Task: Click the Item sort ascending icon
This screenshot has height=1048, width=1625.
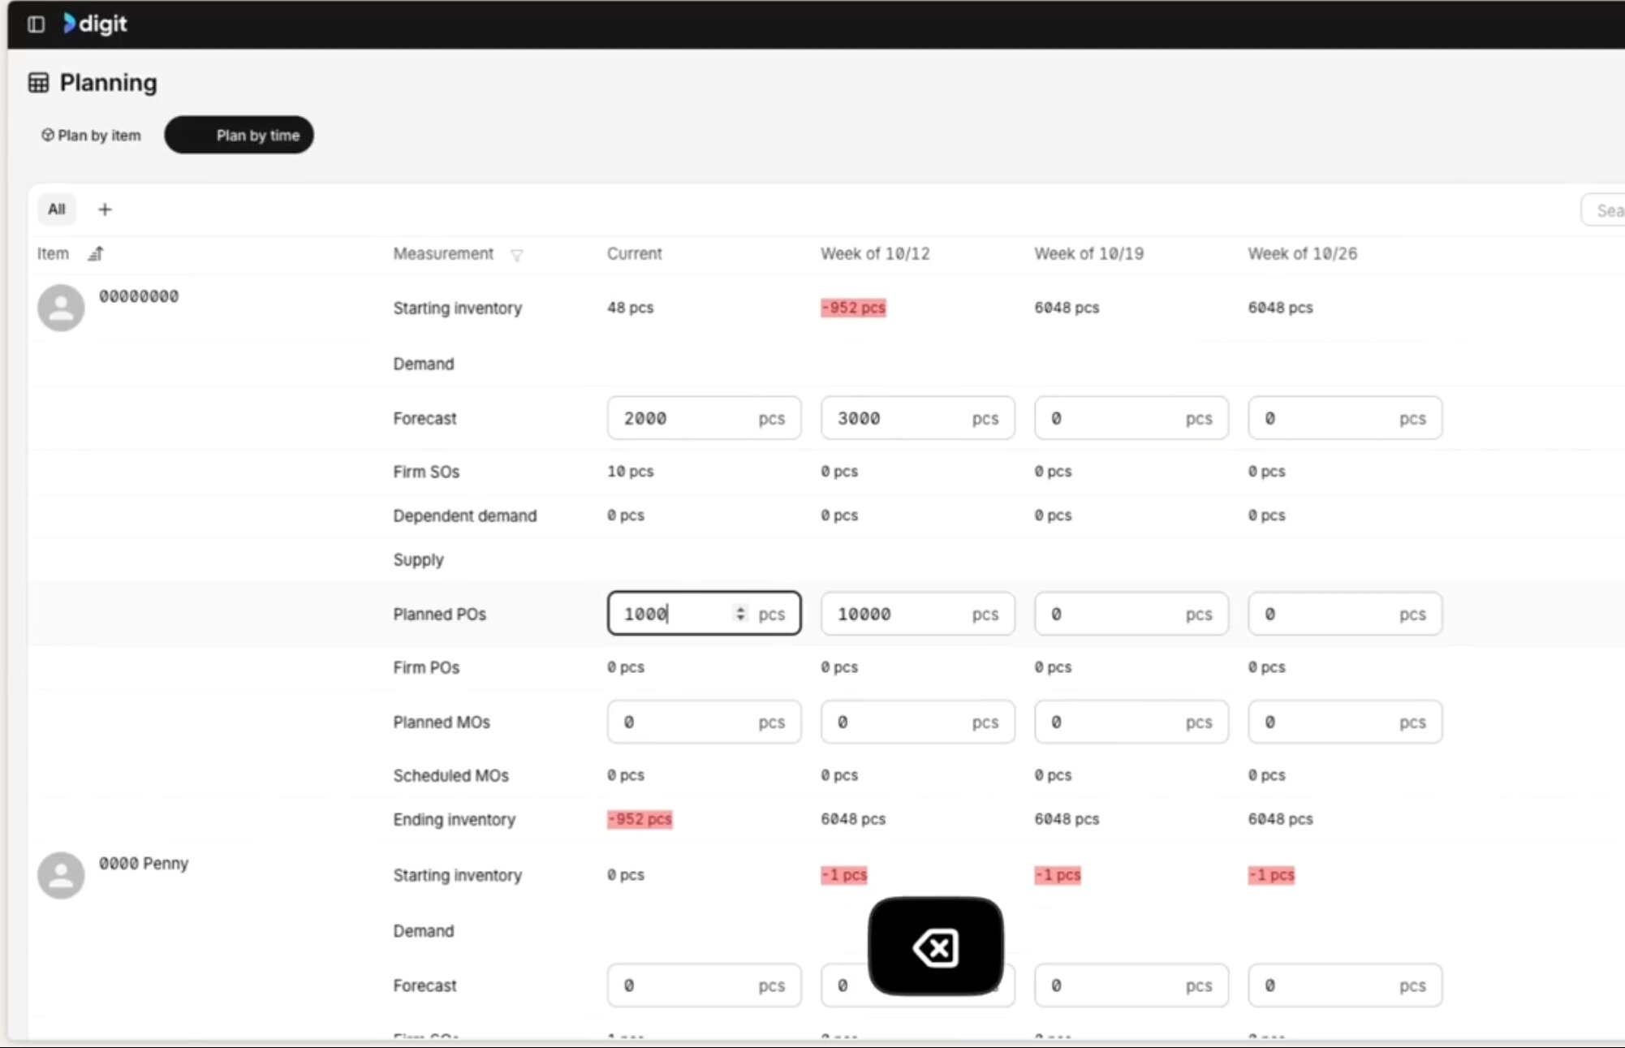Action: pyautogui.click(x=96, y=254)
